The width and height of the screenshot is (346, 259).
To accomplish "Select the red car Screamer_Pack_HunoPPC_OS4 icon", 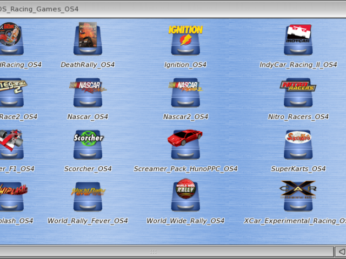I will pyautogui.click(x=185, y=144).
